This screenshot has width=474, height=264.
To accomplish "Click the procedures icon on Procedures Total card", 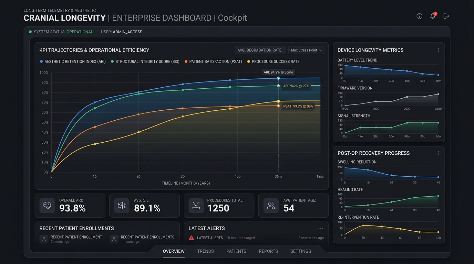I will point(196,206).
